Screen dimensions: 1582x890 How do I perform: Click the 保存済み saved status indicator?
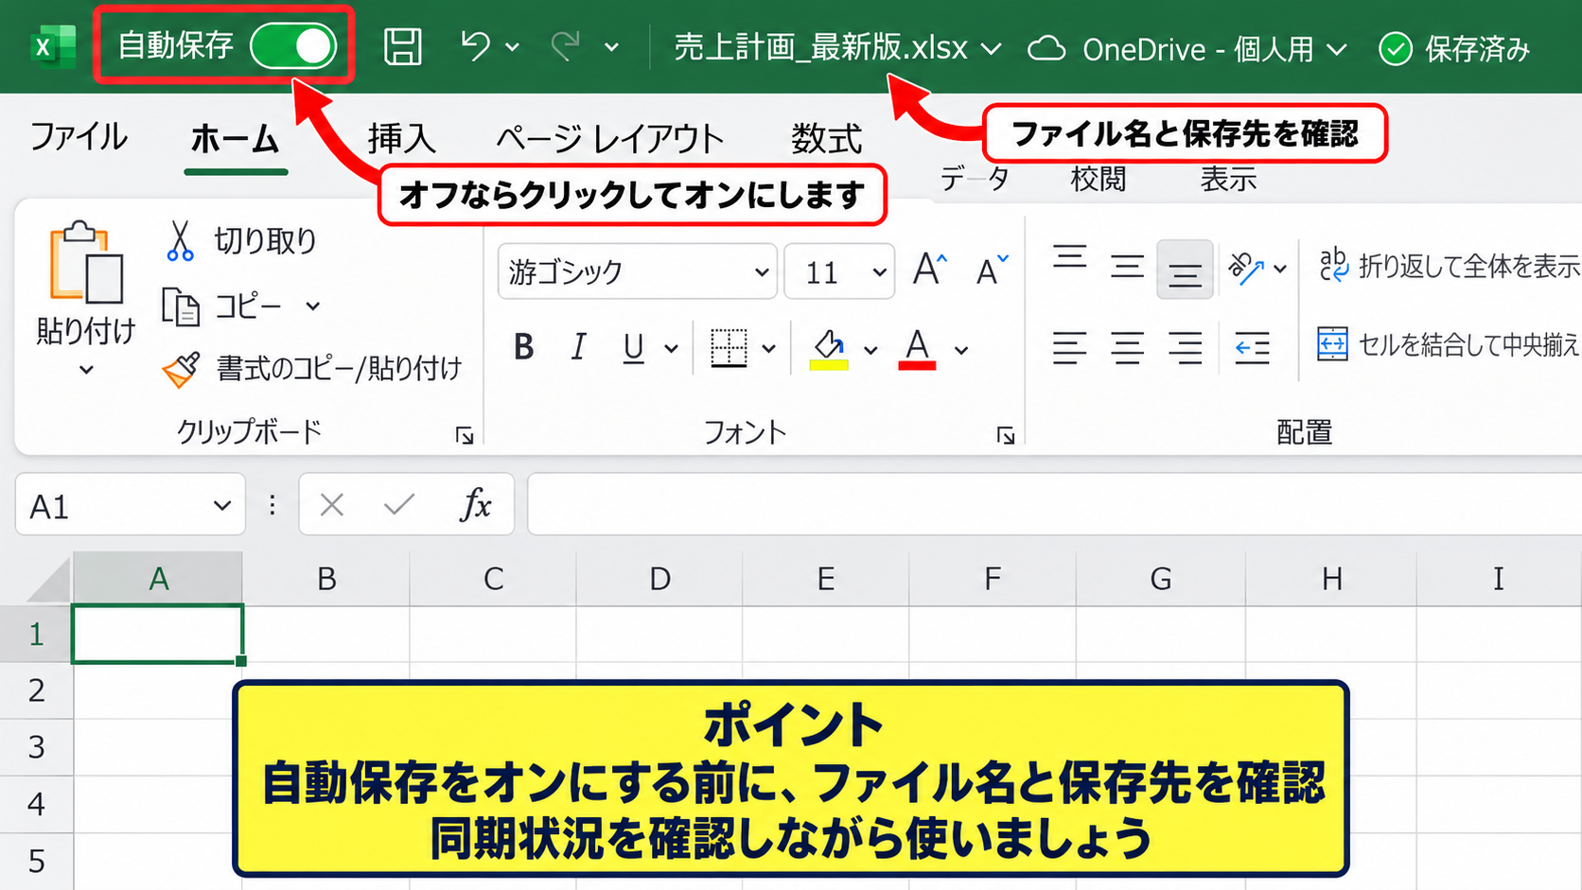(x=1454, y=48)
